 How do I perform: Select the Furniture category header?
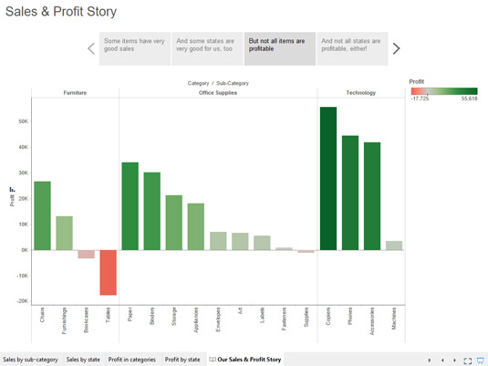pos(75,93)
